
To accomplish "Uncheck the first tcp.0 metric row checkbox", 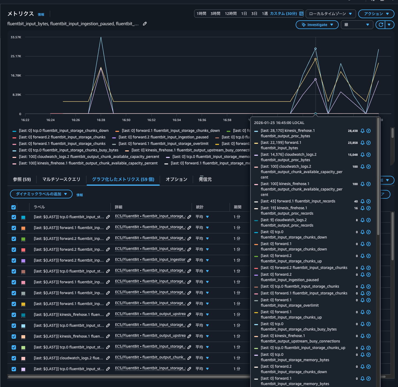I will pos(14,217).
